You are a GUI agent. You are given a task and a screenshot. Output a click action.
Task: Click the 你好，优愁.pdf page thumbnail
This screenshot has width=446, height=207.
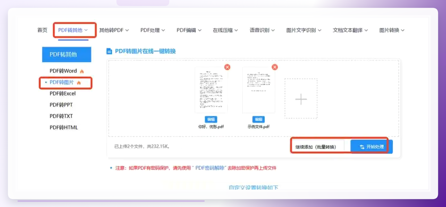(211, 90)
